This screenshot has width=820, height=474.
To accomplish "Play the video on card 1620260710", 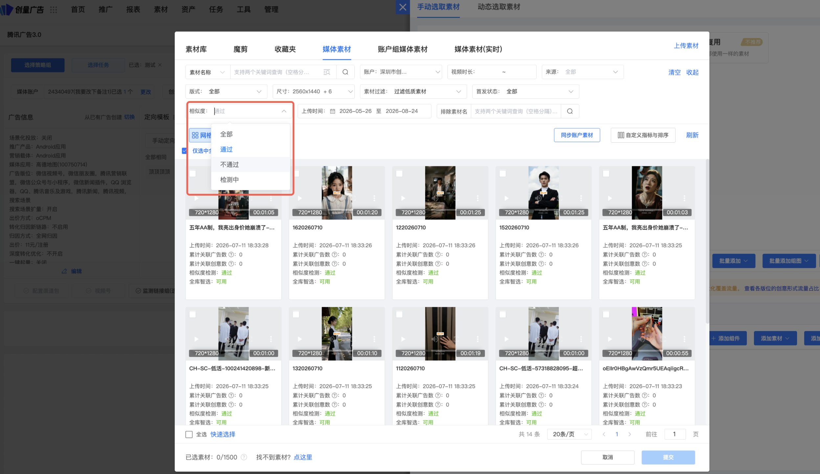I will [x=300, y=198].
